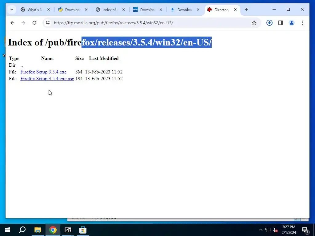Open the taskbar clock and date
315x236 pixels.
pyautogui.click(x=289, y=230)
